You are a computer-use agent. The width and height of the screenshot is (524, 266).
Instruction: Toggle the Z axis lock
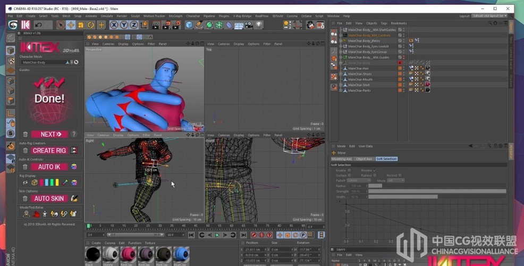pyautogui.click(x=134, y=25)
